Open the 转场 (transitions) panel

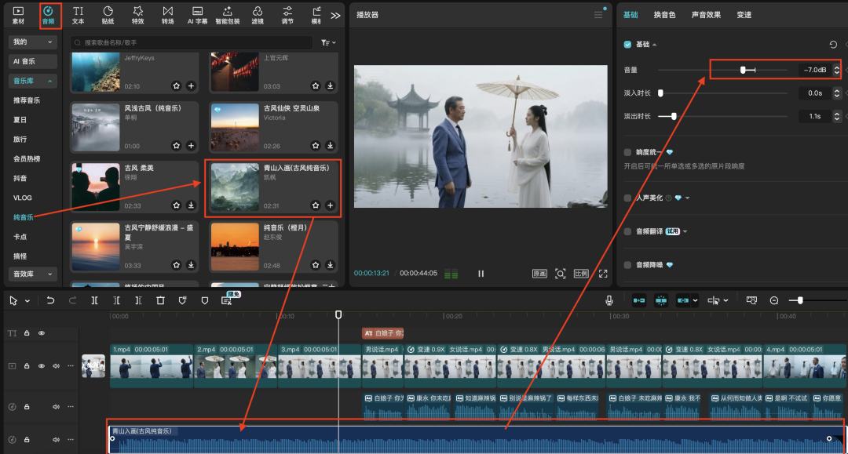pyautogui.click(x=167, y=15)
